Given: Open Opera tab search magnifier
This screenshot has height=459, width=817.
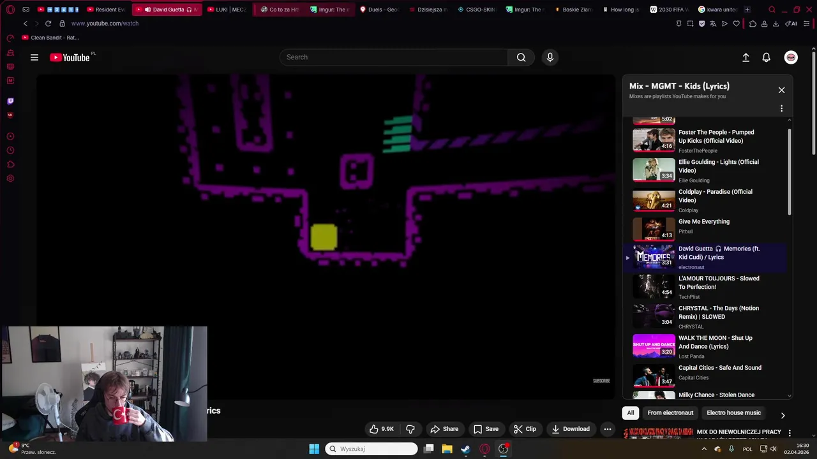Looking at the screenshot, I should coord(772,10).
